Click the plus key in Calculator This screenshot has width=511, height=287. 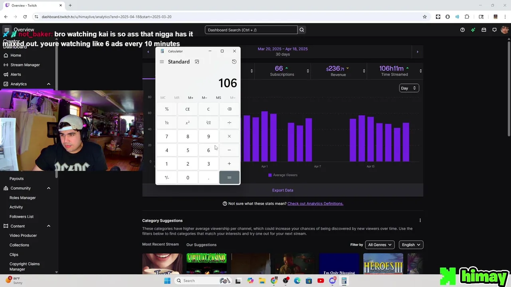tap(229, 164)
